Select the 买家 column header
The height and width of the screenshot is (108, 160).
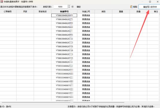[25, 12]
